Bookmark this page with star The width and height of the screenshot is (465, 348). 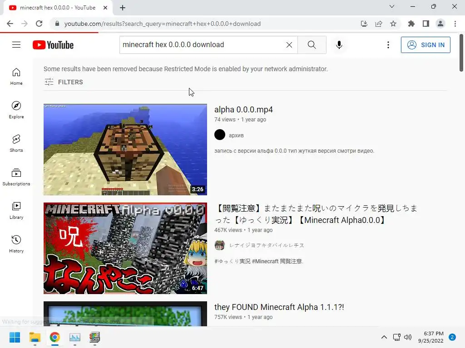pyautogui.click(x=393, y=24)
